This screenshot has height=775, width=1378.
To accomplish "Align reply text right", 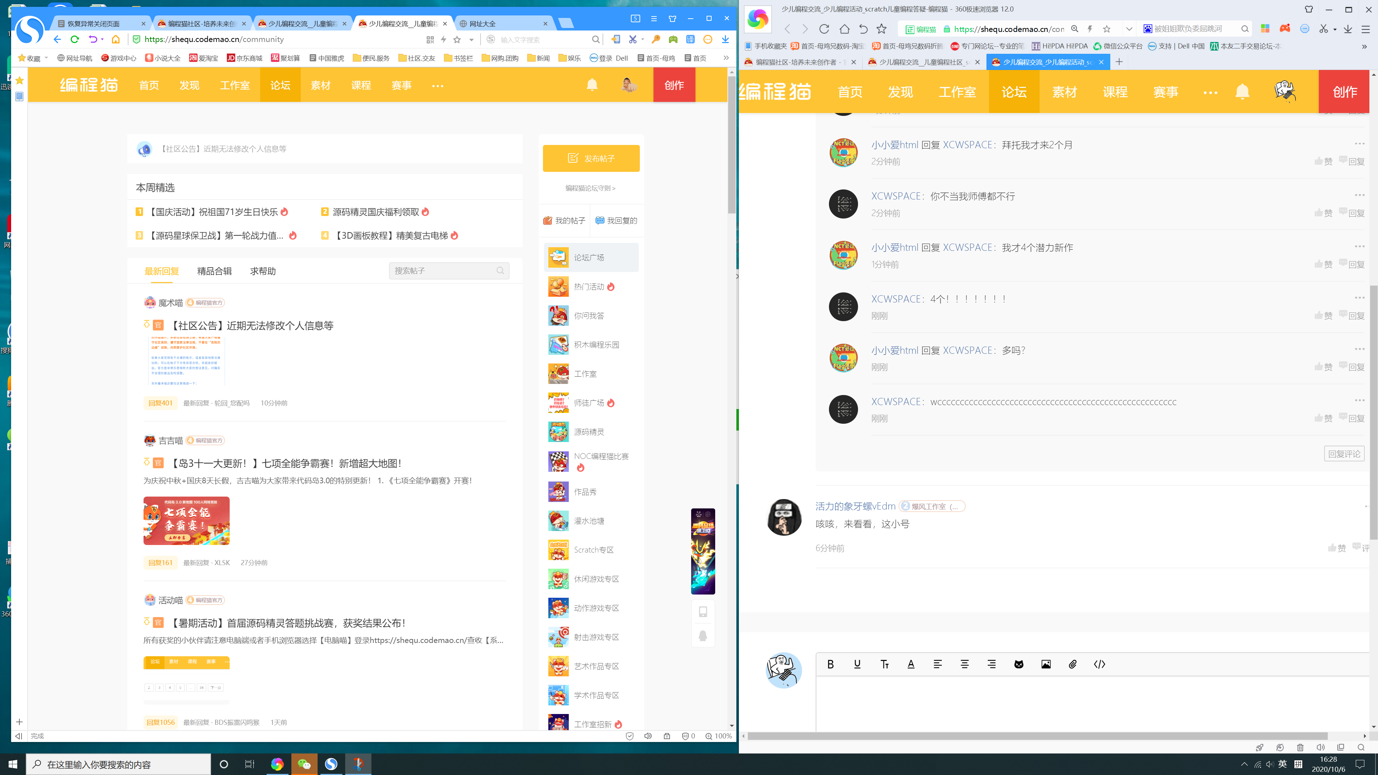I will pos(992,664).
